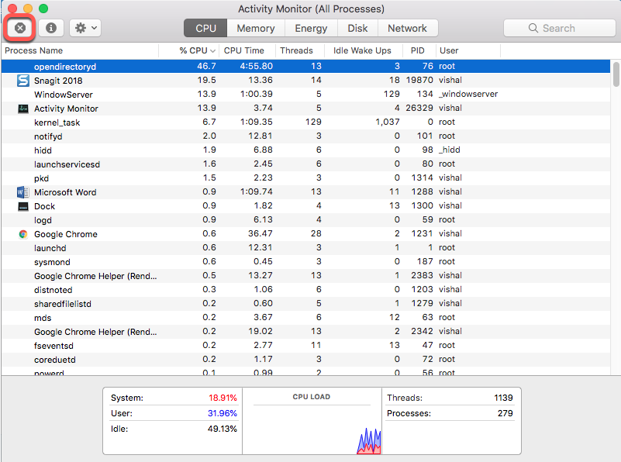Image resolution: width=621 pixels, height=462 pixels.
Task: Open the process Info inspector button
Action: (x=50, y=28)
